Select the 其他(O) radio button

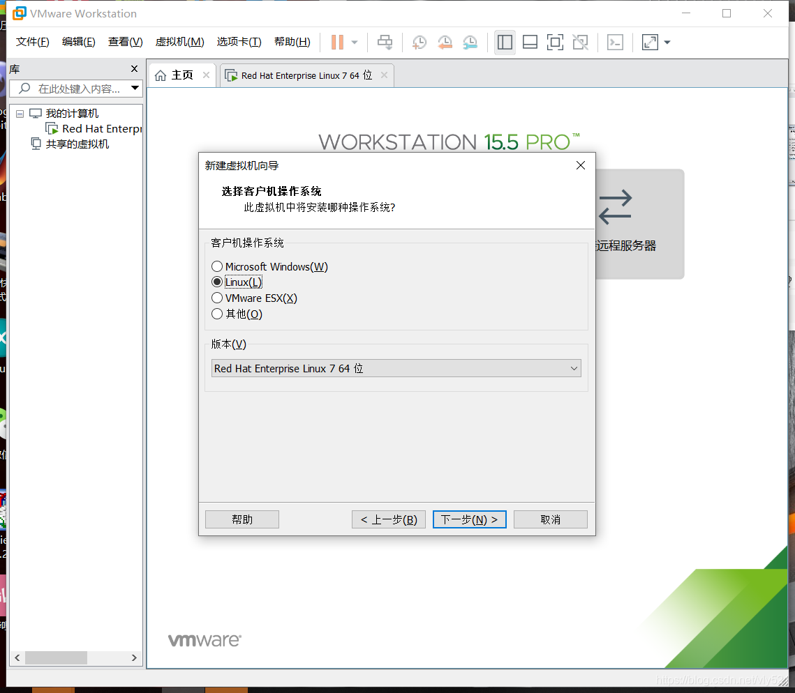(x=217, y=314)
